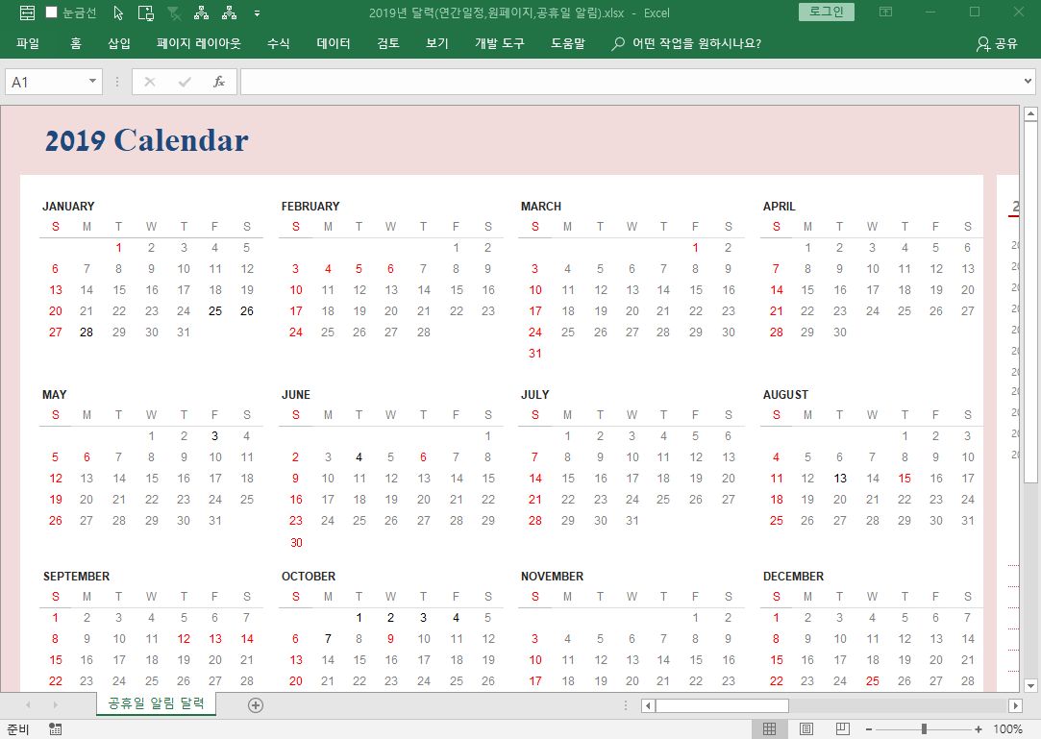Screen dimensions: 1041x739
Task: Click the insert function fx icon
Action: [x=218, y=82]
